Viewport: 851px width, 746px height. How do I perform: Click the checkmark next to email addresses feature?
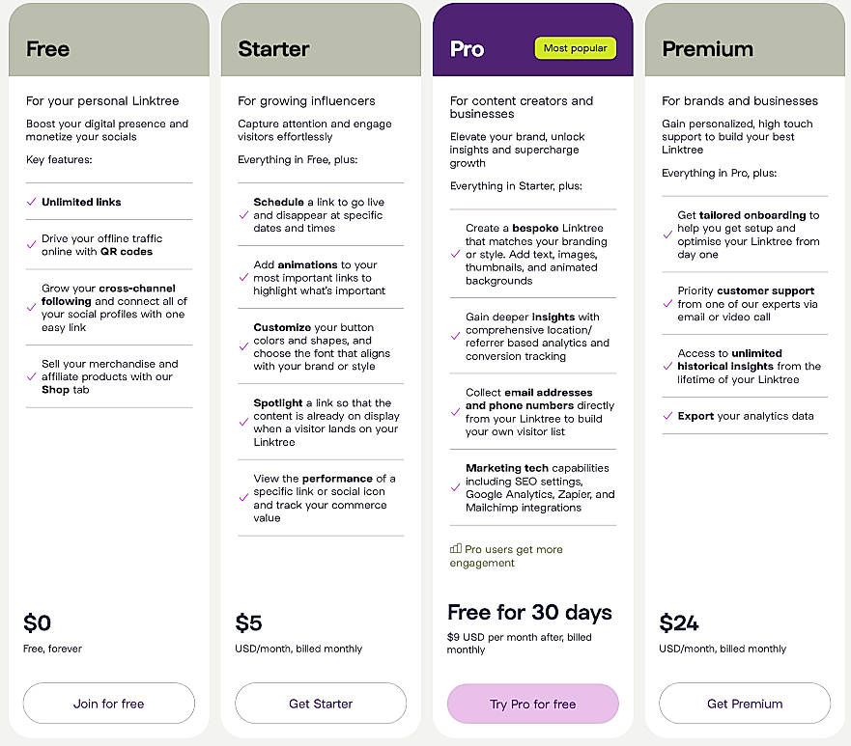pos(455,413)
